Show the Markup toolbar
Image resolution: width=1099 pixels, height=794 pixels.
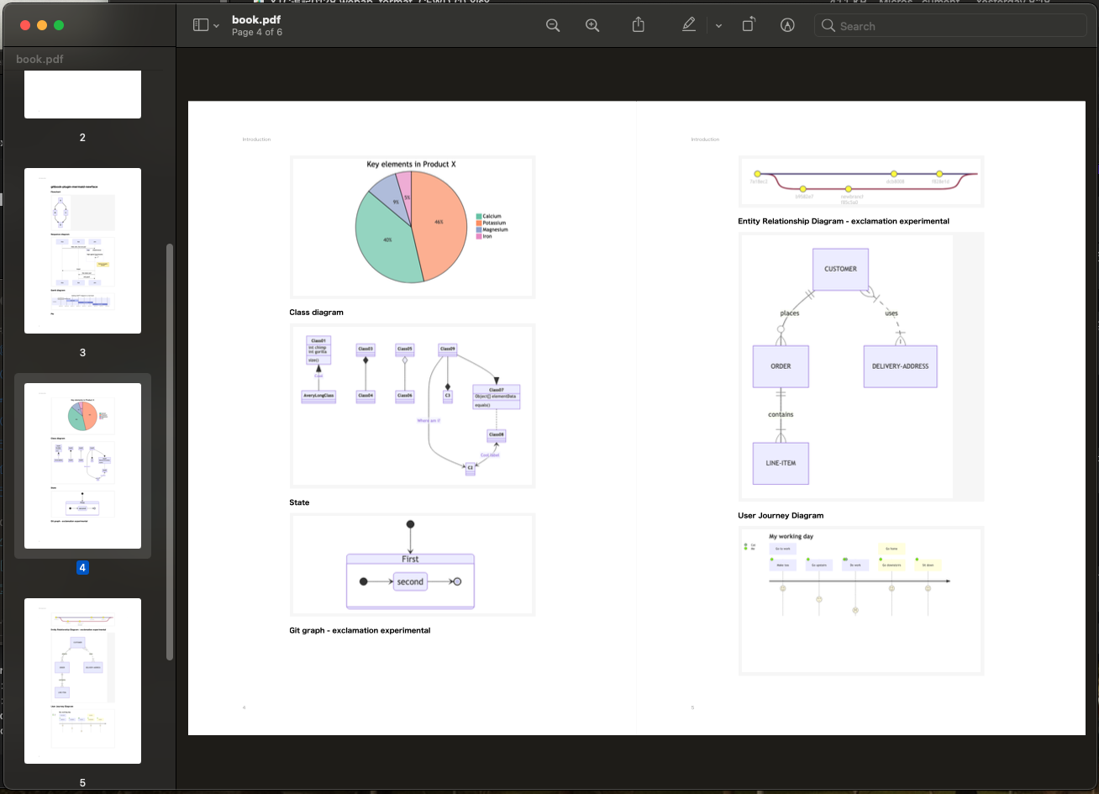(x=787, y=25)
